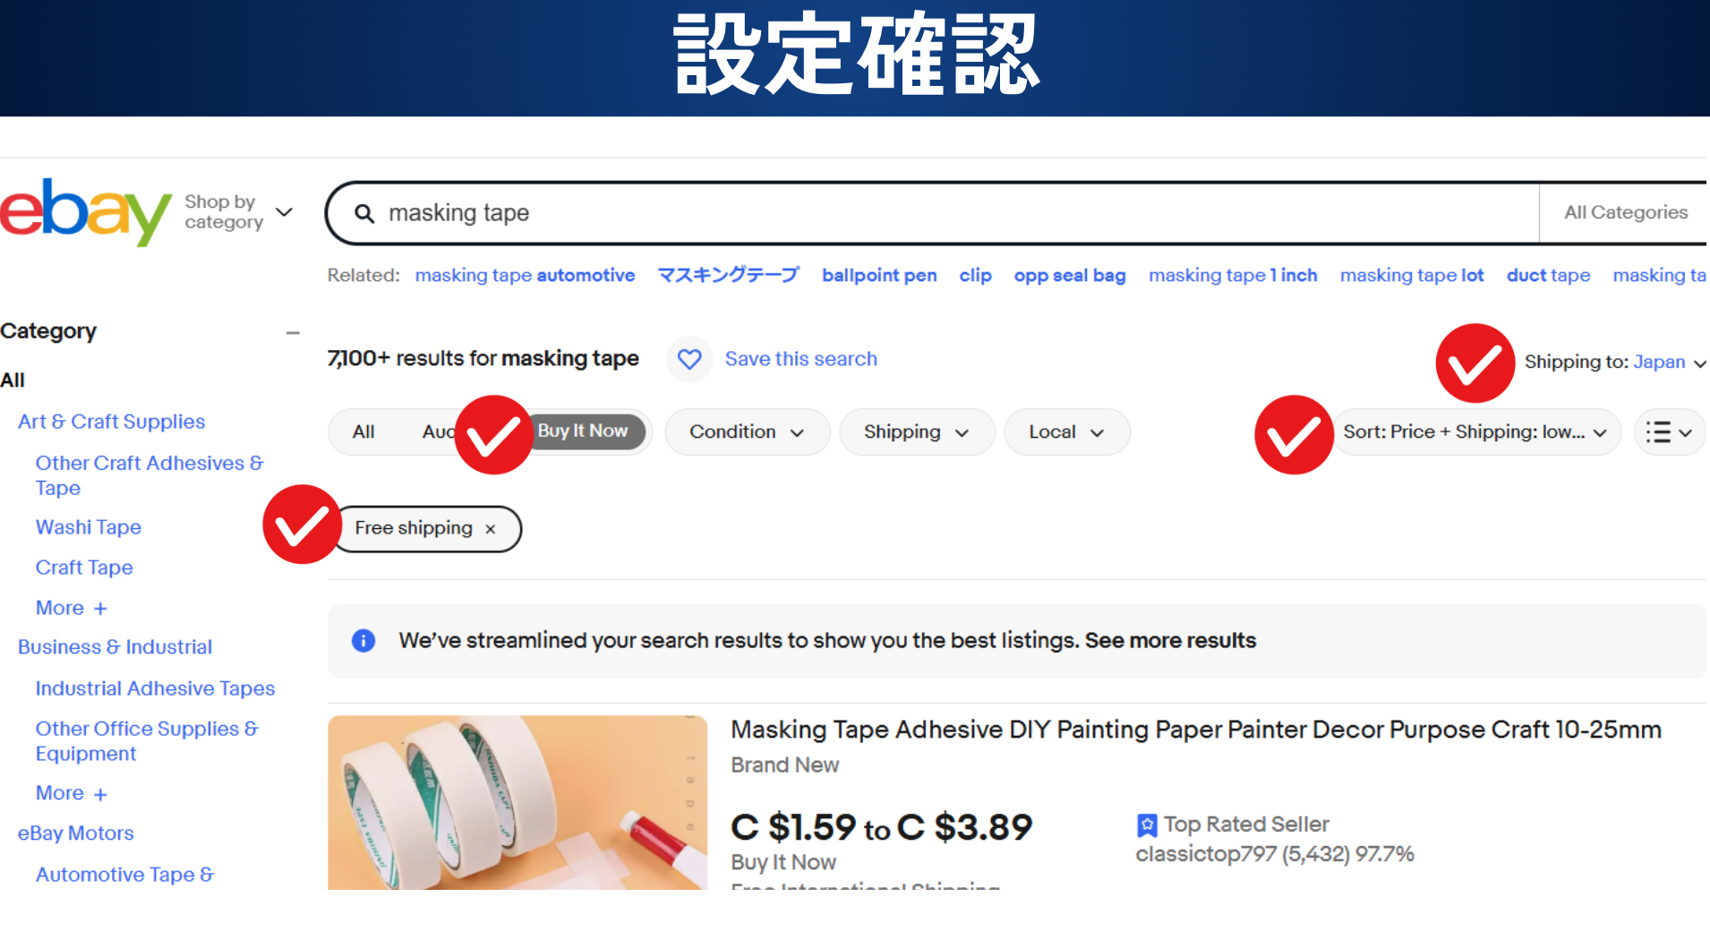Open the Shipping filter dropdown

[917, 432]
